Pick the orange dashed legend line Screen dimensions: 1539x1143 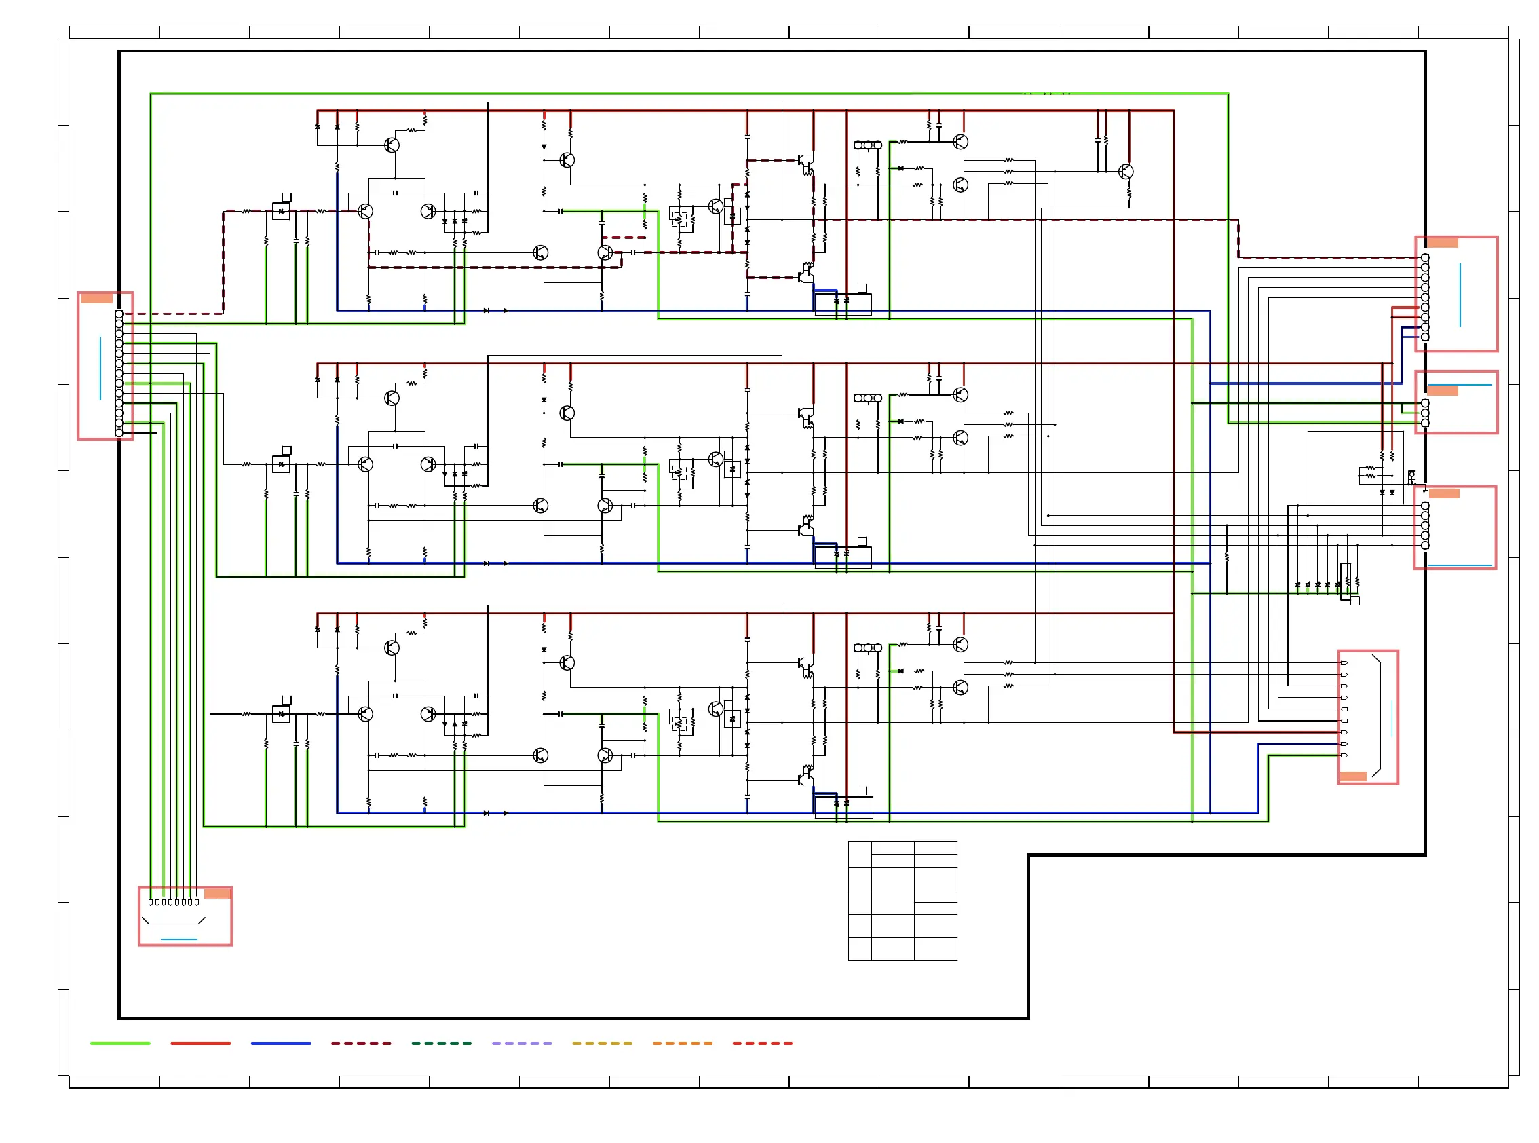682,1043
